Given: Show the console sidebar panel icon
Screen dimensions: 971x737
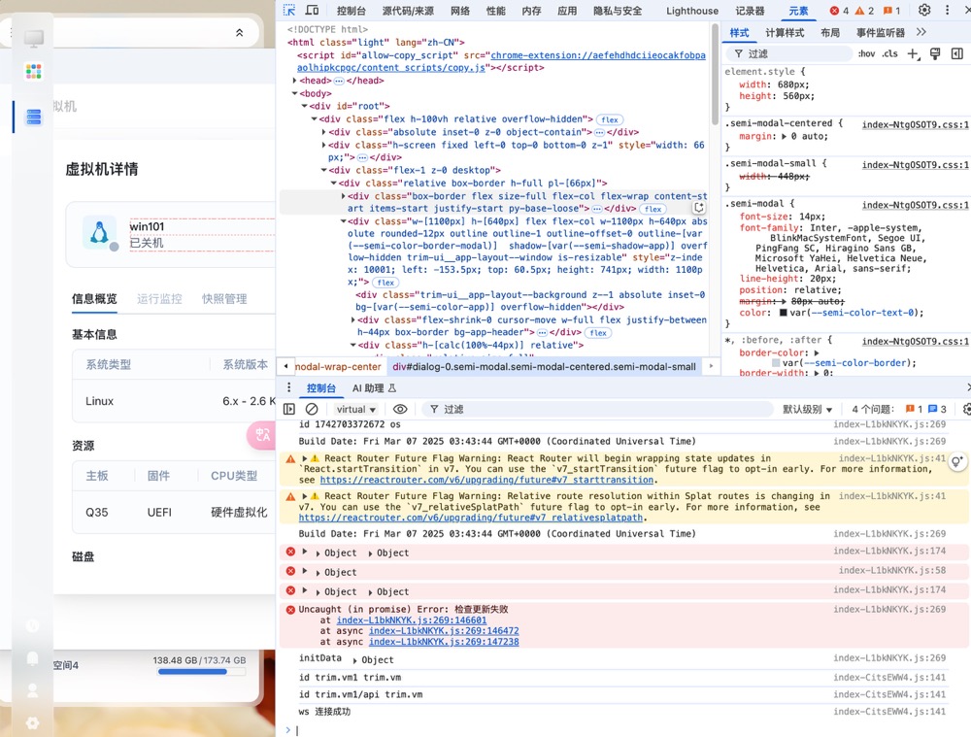Looking at the screenshot, I should tap(289, 409).
